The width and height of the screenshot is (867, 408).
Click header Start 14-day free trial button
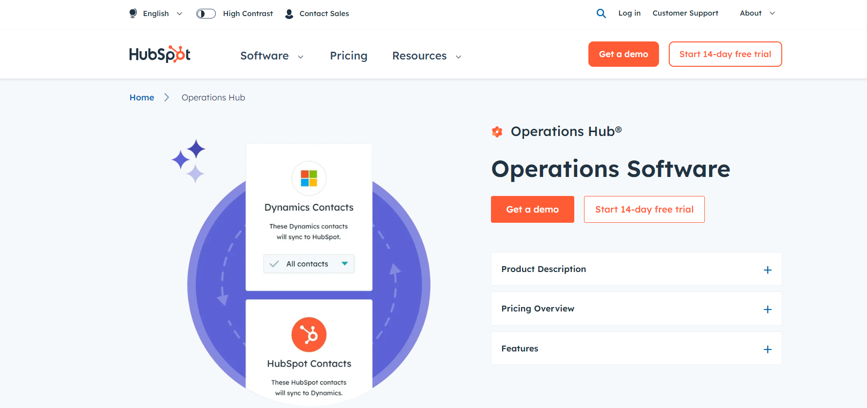point(725,54)
